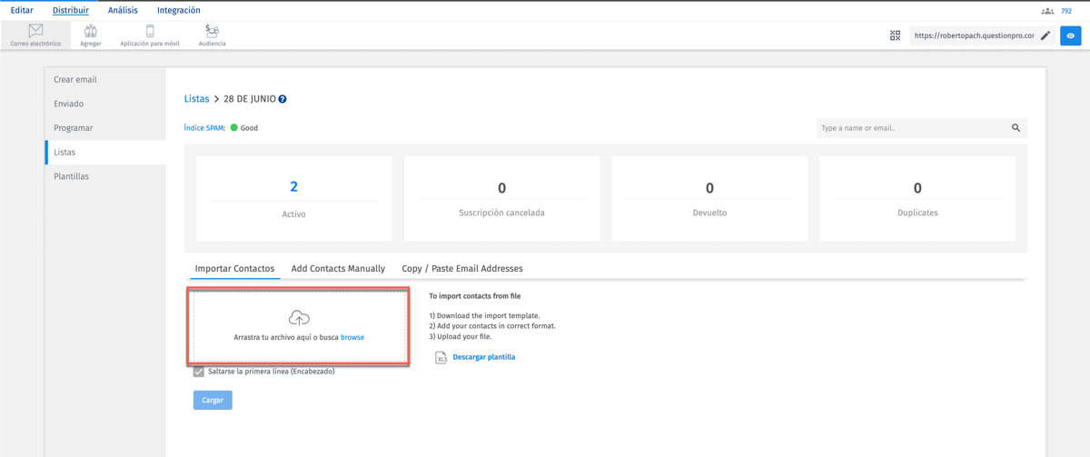Click the blue eye preview button

coord(1071,35)
